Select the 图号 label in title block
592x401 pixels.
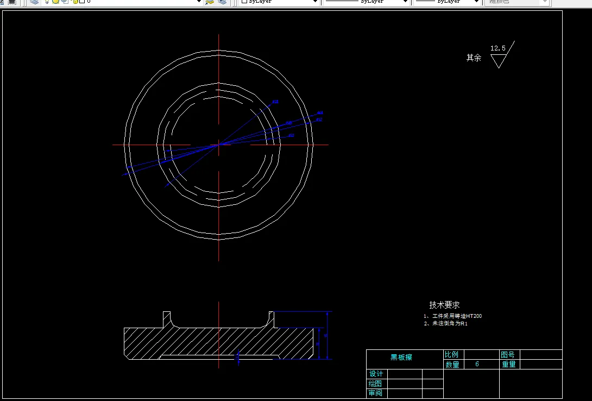[x=508, y=355]
